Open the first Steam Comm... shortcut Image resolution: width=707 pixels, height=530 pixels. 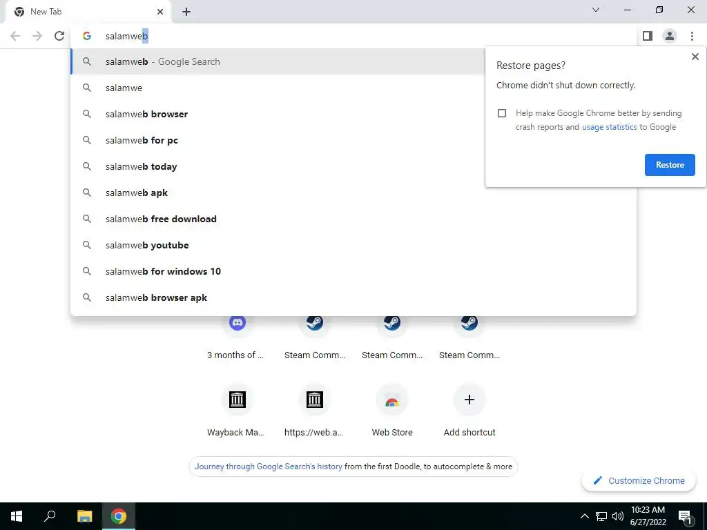click(x=315, y=335)
